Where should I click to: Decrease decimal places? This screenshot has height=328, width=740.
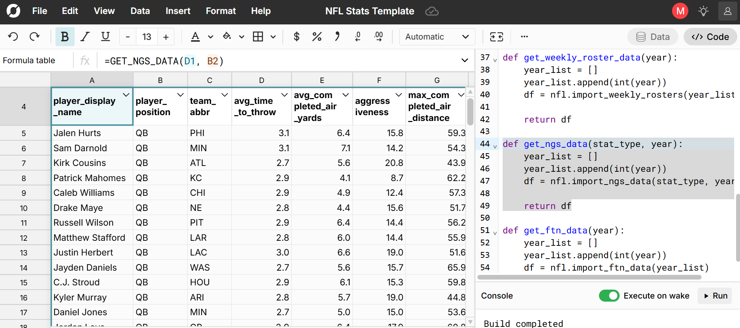[x=358, y=37]
